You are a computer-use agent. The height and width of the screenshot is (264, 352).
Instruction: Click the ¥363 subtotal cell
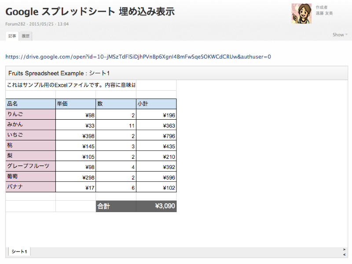pos(156,125)
